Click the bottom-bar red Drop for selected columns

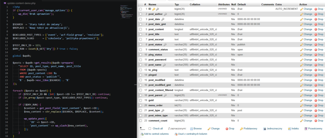tap(227, 129)
